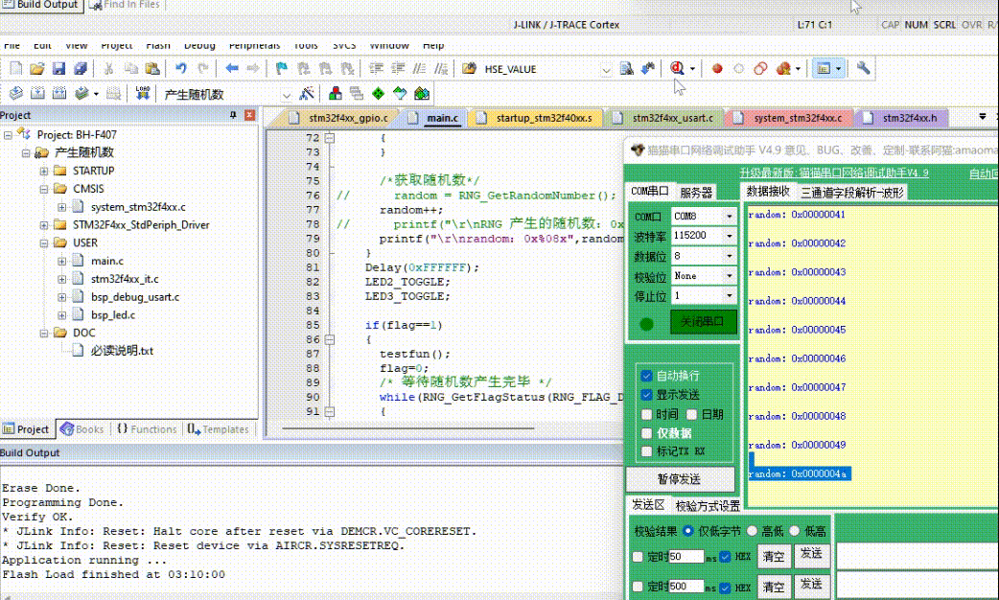999x600 pixels.
Task: Click the Kill all breakpoints icon
Action: (783, 68)
